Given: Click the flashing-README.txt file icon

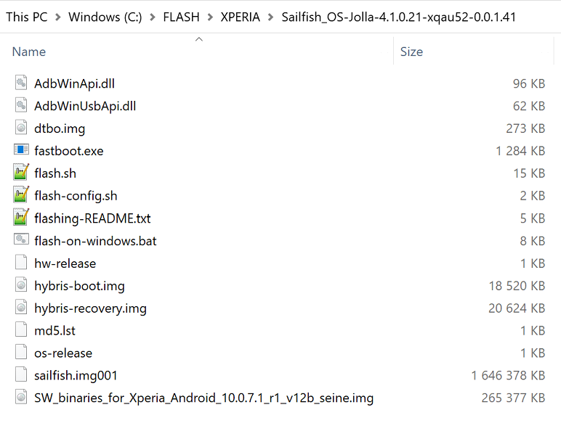Looking at the screenshot, I should pyautogui.click(x=21, y=218).
